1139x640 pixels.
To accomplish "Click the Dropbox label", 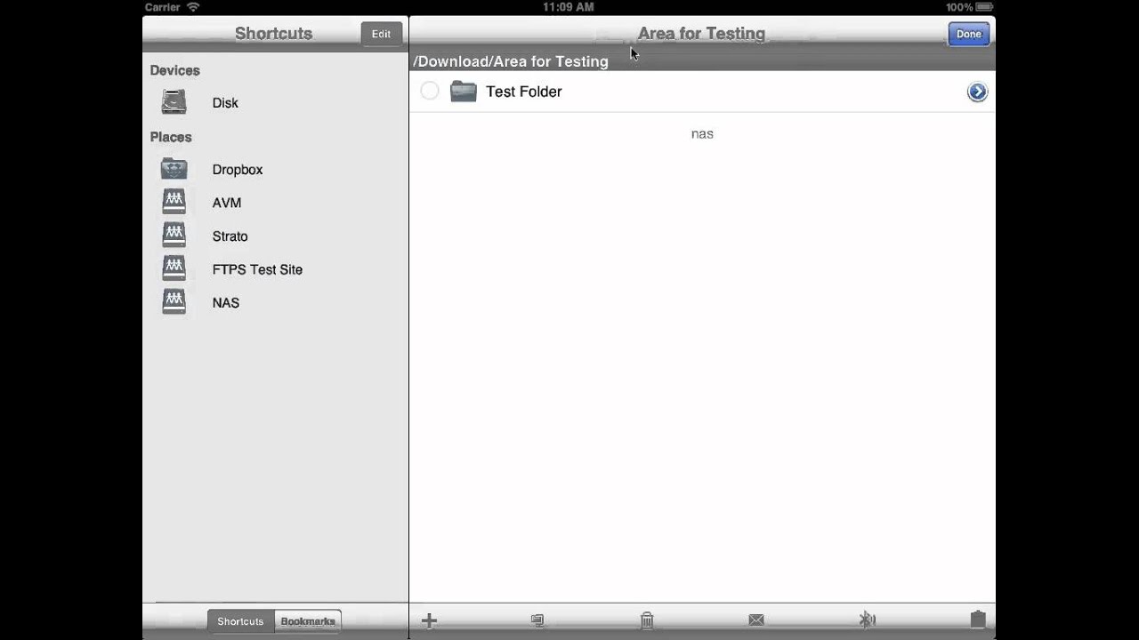I will click(x=238, y=169).
